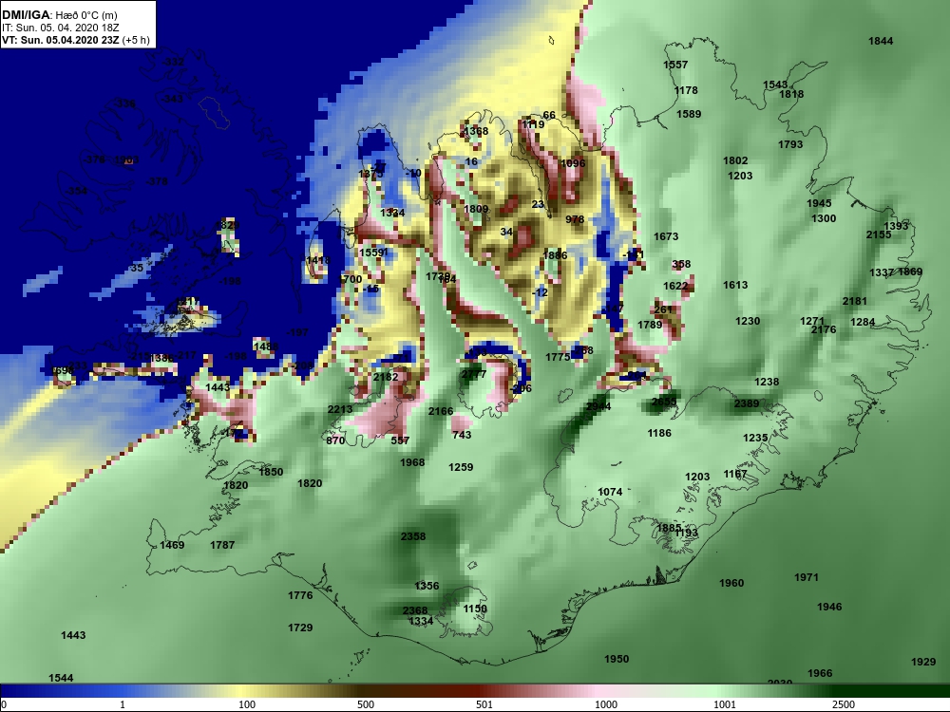Click the 1589 map value

point(689,114)
